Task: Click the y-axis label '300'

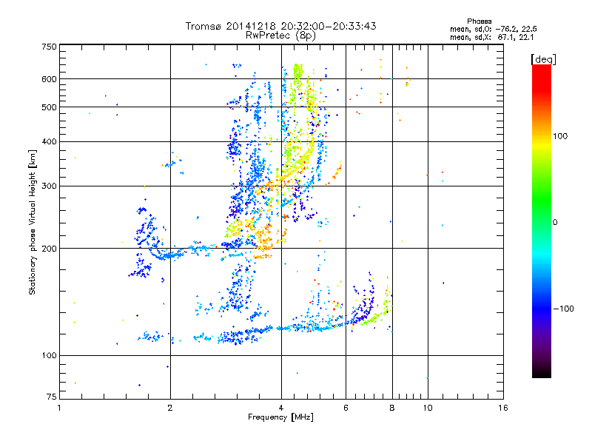Action: point(50,186)
